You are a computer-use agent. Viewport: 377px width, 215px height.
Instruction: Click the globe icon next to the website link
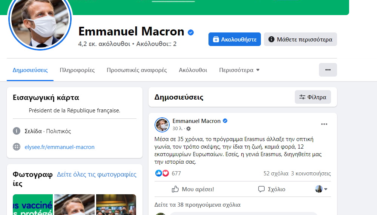(x=17, y=147)
